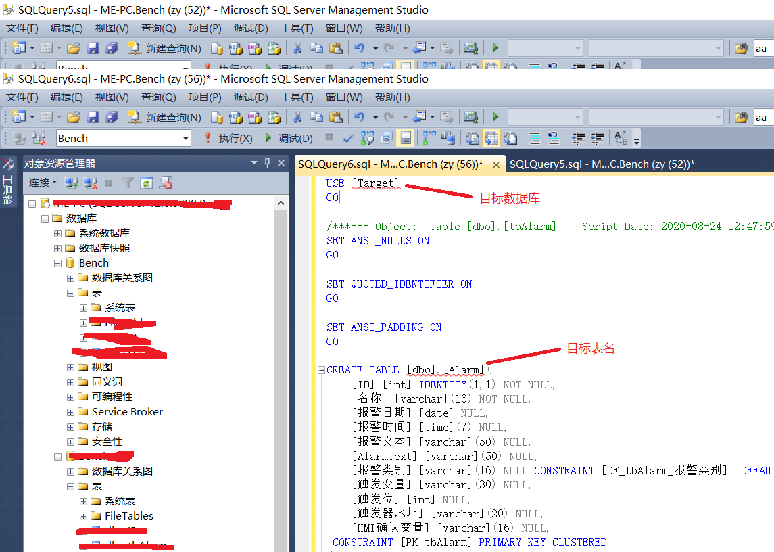The height and width of the screenshot is (552, 774).
Task: MDX query icon in SQLQuery6 window toolbar
Action: point(235,117)
